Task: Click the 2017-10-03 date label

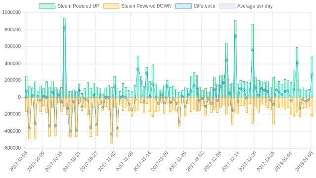Action: (x=18, y=162)
